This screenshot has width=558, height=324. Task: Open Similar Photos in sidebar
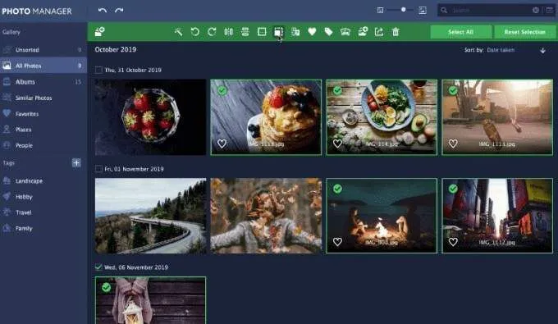pos(43,98)
